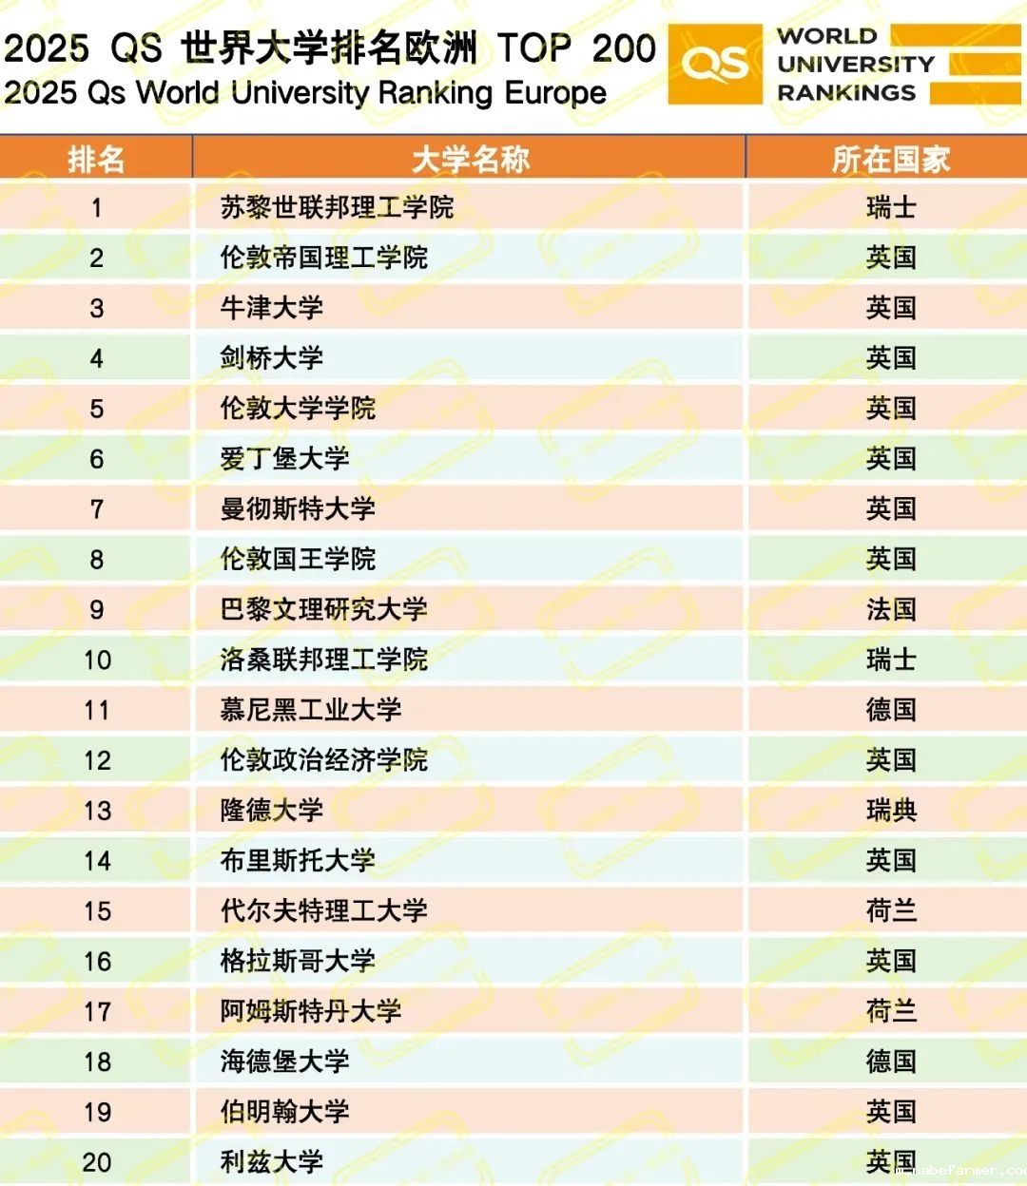The height and width of the screenshot is (1186, 1027).
Task: Select the 代尔夫特理工大学 entry
Action: click(x=324, y=910)
